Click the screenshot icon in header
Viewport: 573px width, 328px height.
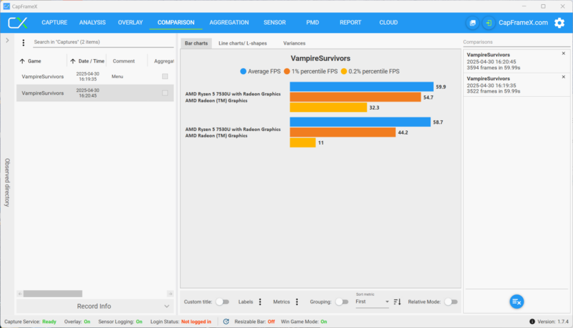(x=472, y=23)
